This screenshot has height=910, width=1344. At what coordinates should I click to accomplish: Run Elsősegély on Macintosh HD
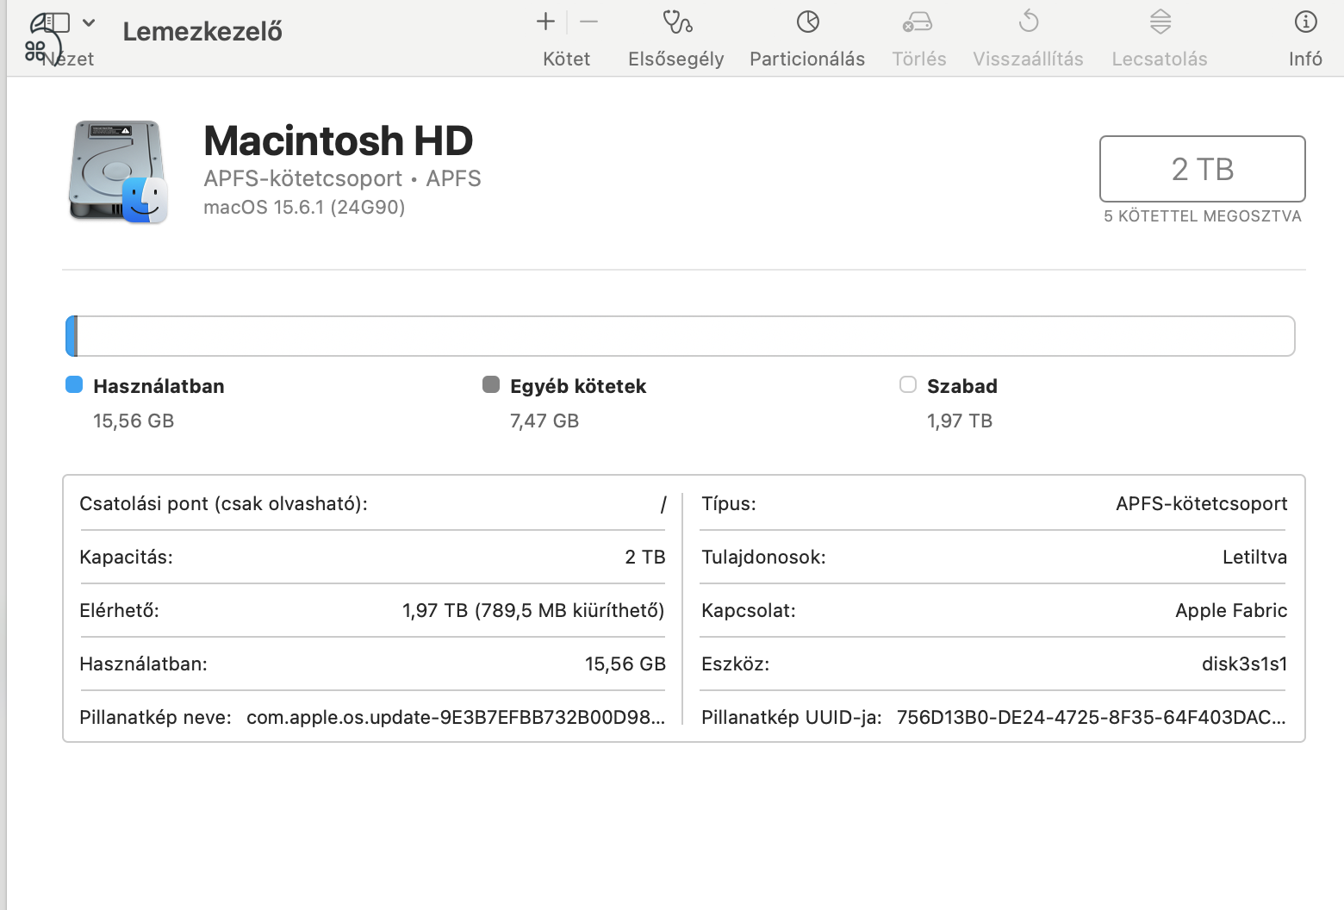(675, 34)
